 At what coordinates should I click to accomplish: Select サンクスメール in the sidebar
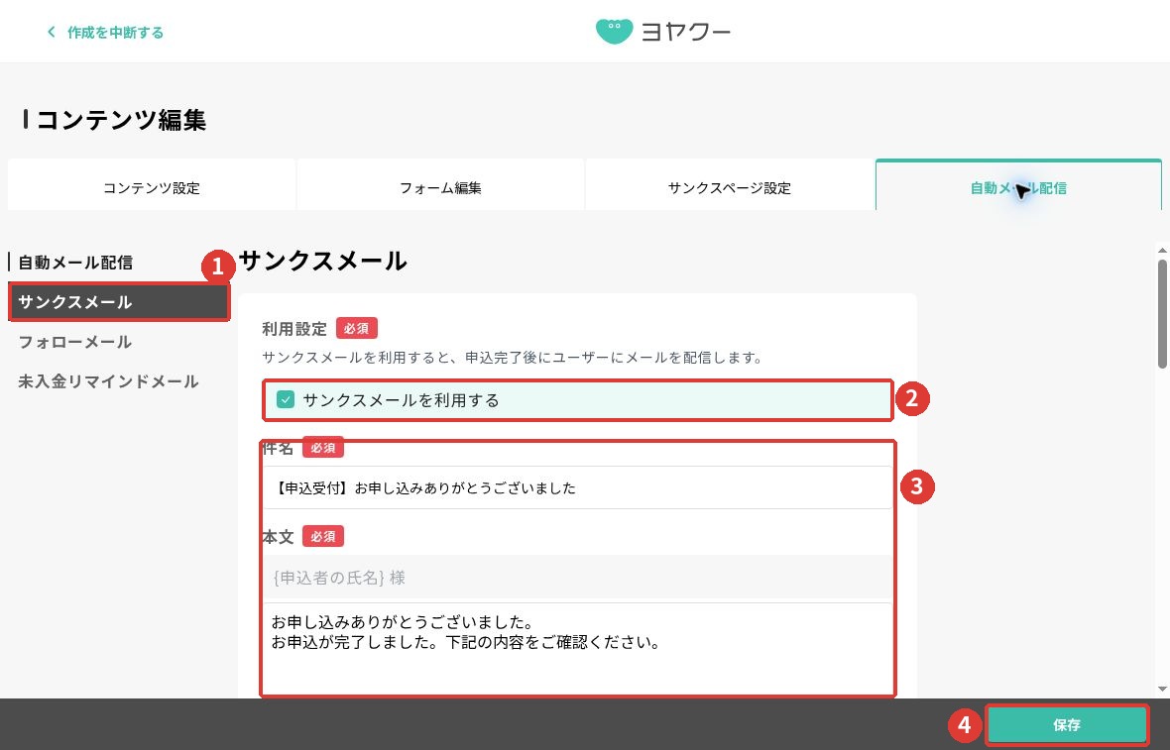point(119,302)
